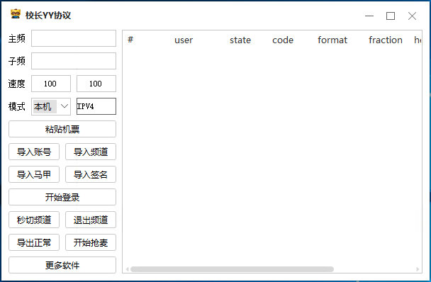Click the 校长YY协议 app icon in title bar
Image resolution: width=431 pixels, height=282 pixels.
[16, 14]
